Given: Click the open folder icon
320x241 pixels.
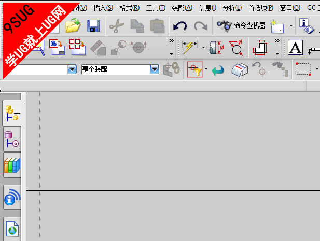Looking at the screenshot, I should 73,26.
